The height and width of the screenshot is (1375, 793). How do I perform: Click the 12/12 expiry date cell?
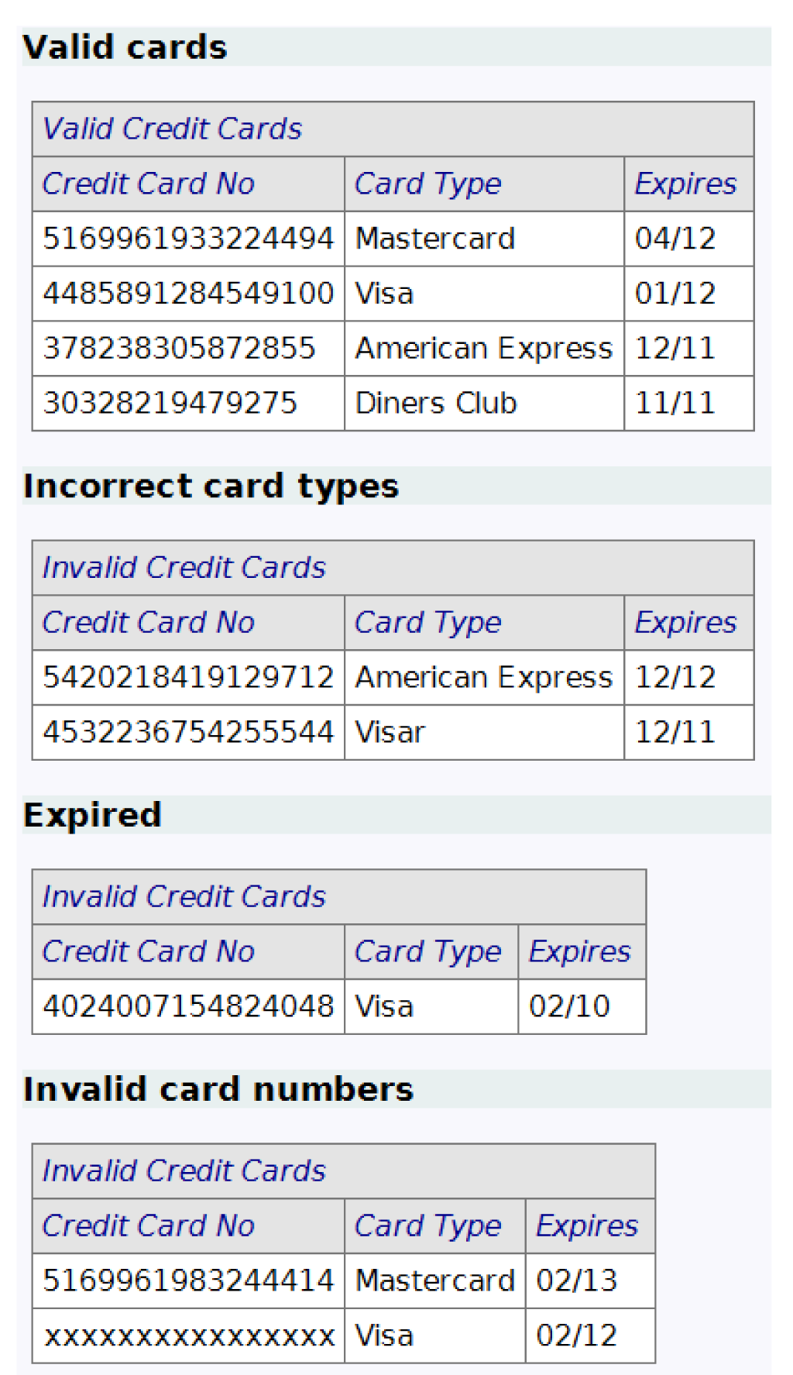point(675,678)
